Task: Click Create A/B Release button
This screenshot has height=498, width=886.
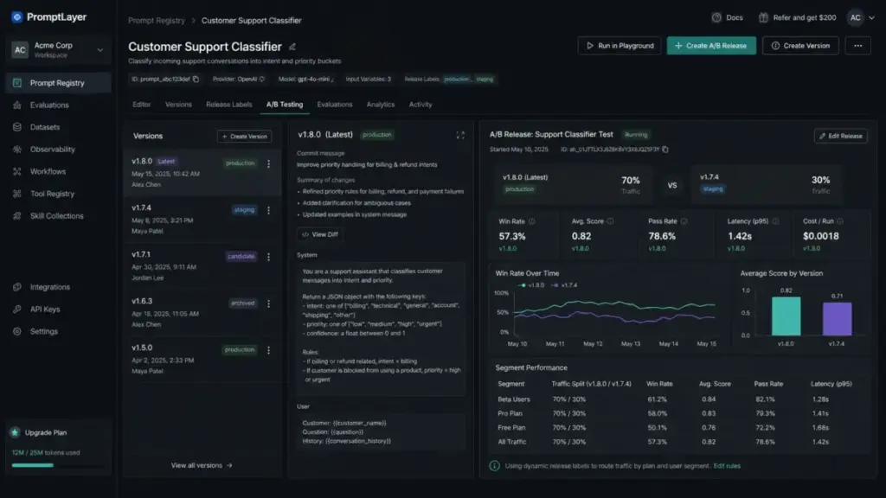Action: [x=711, y=46]
